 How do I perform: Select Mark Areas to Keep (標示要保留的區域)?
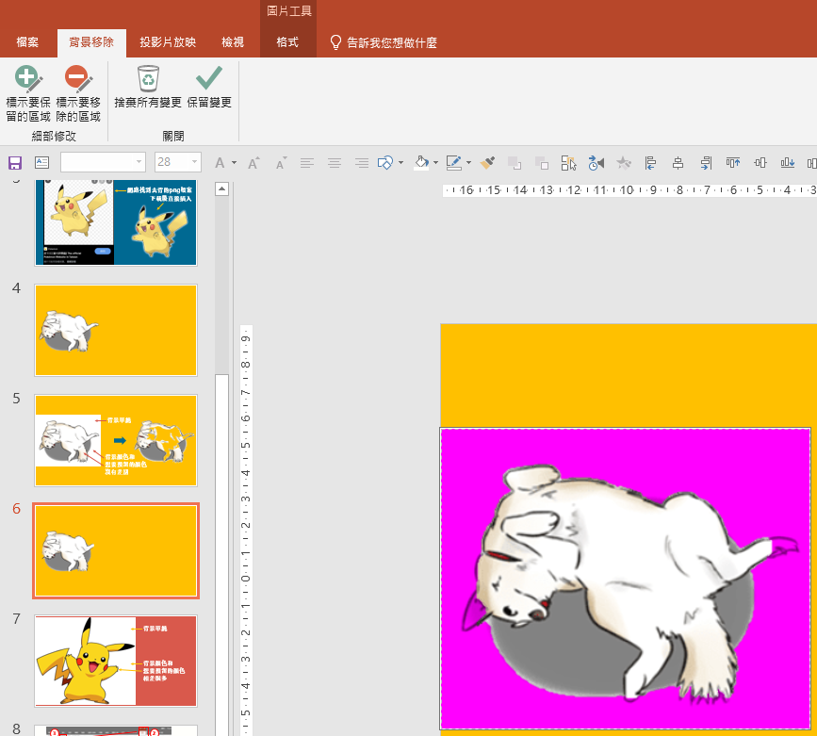click(x=28, y=94)
